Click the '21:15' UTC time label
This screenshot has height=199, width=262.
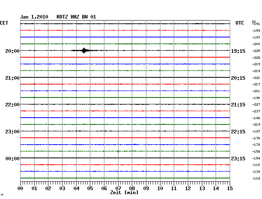(238, 105)
